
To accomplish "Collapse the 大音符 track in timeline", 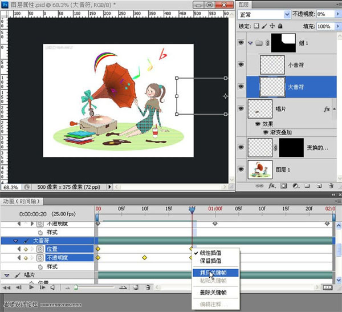I will 16,241.
